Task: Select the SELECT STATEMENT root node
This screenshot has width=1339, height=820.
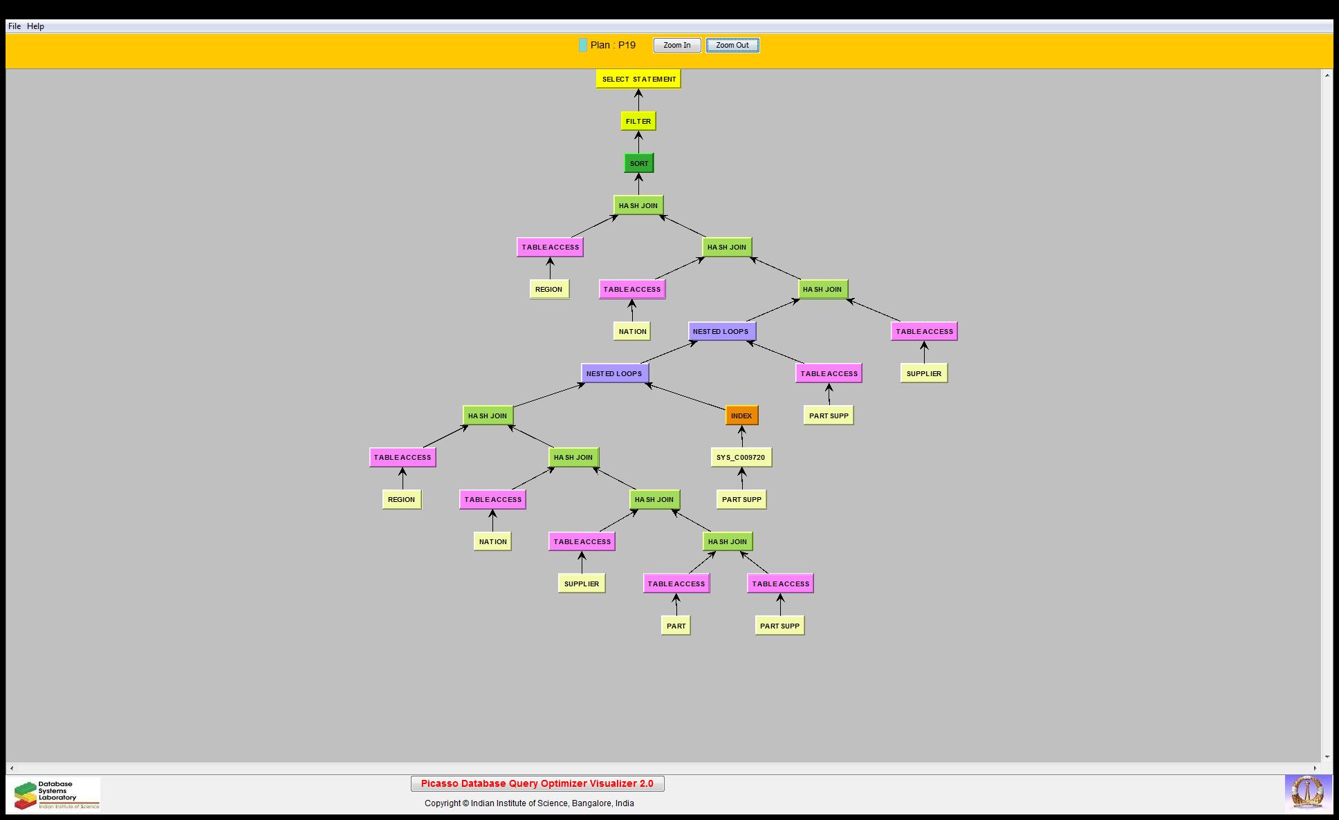Action: click(638, 79)
